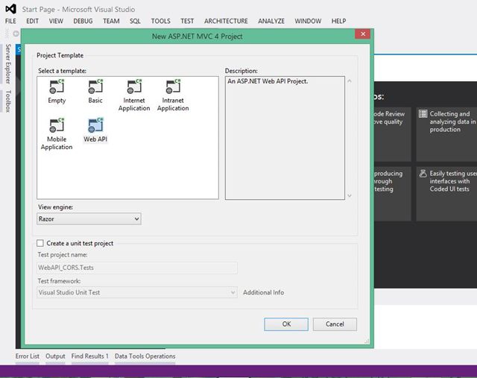Switch to the Error List tab
Screen dimensions: 477x378
(x=28, y=356)
